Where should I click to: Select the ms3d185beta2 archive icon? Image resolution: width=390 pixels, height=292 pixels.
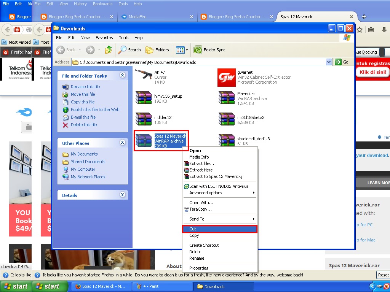226,119
